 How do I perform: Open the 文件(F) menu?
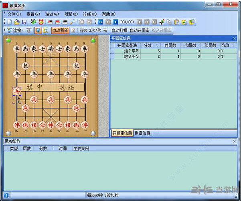point(14,14)
